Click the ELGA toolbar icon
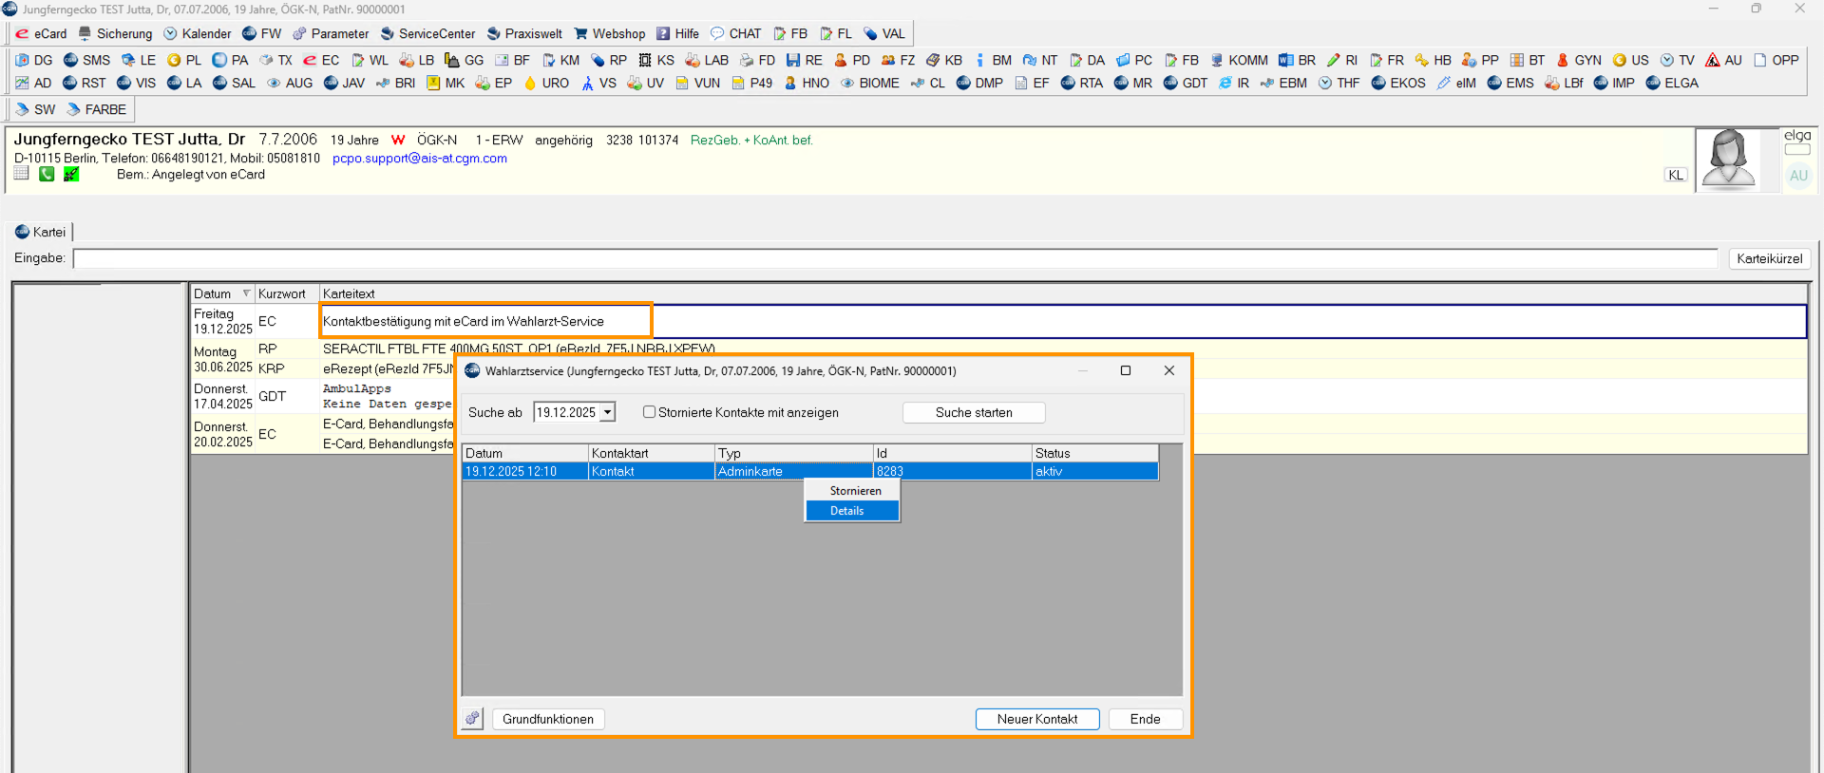 (1653, 84)
